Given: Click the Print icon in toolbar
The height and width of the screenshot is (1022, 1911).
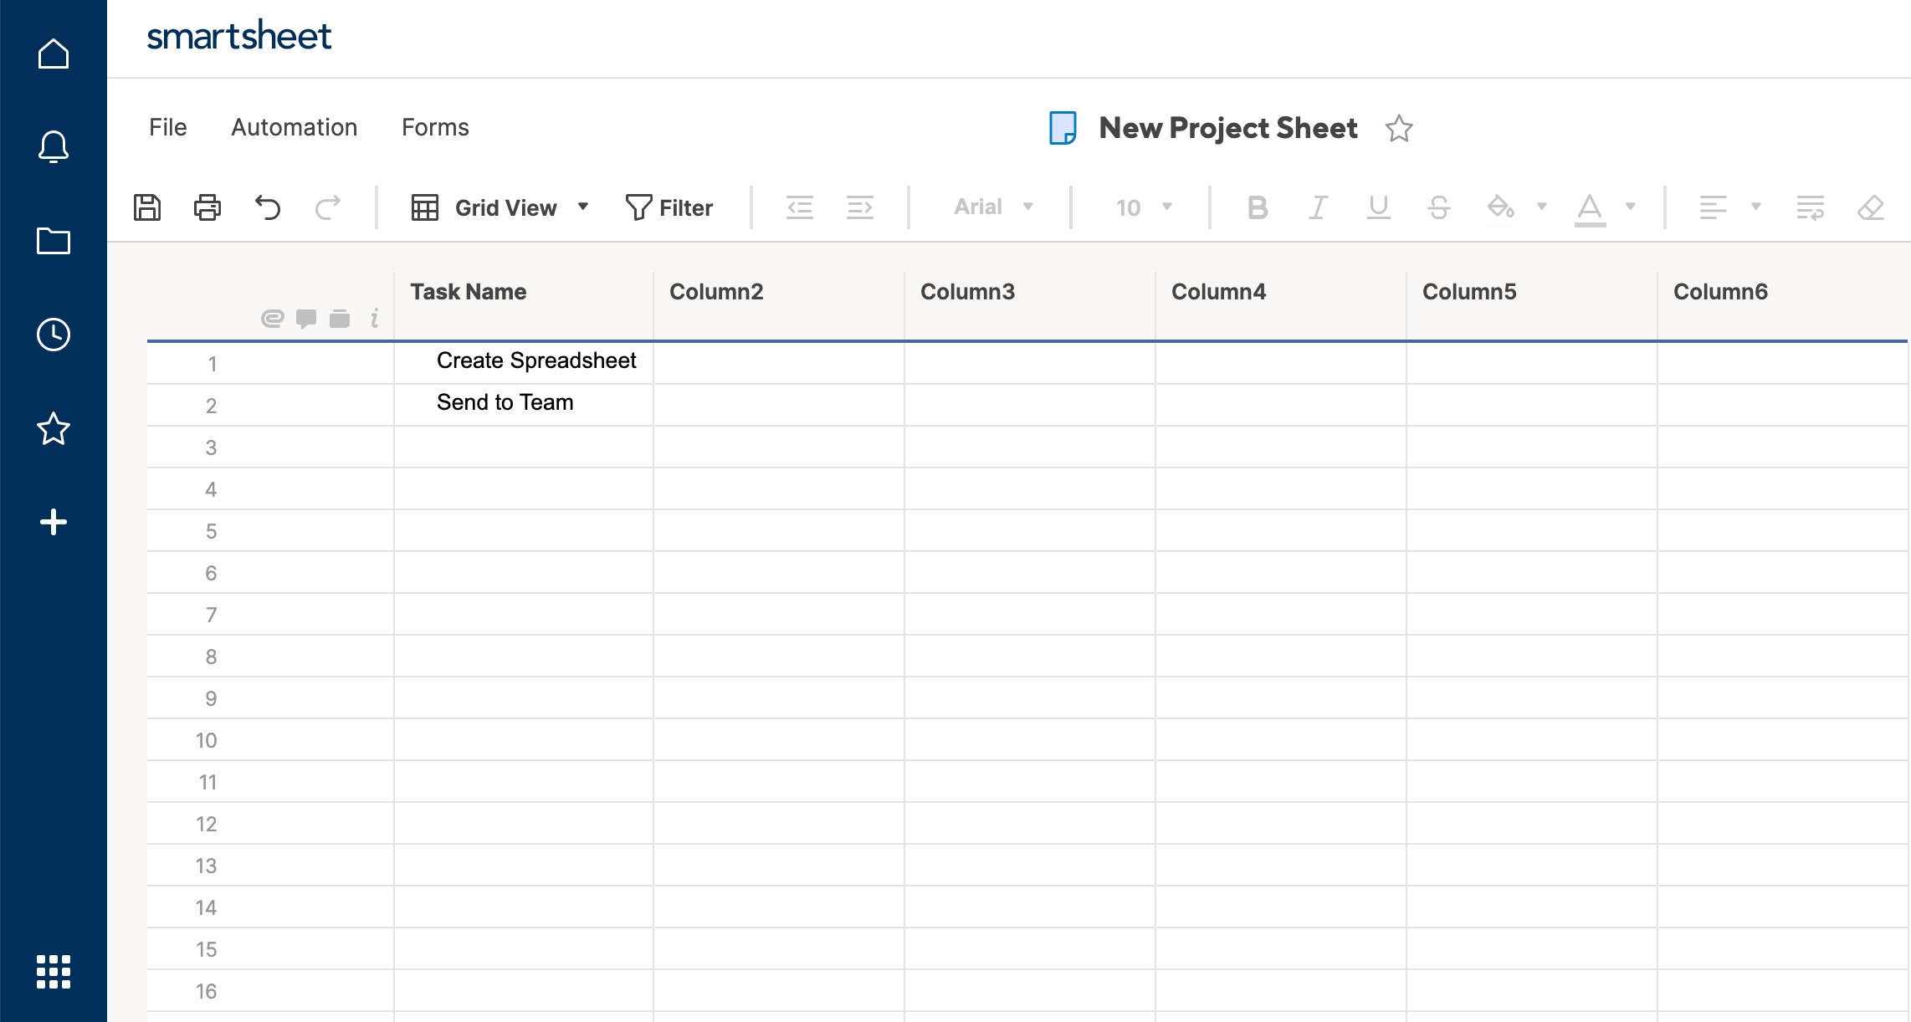Looking at the screenshot, I should tap(206, 207).
